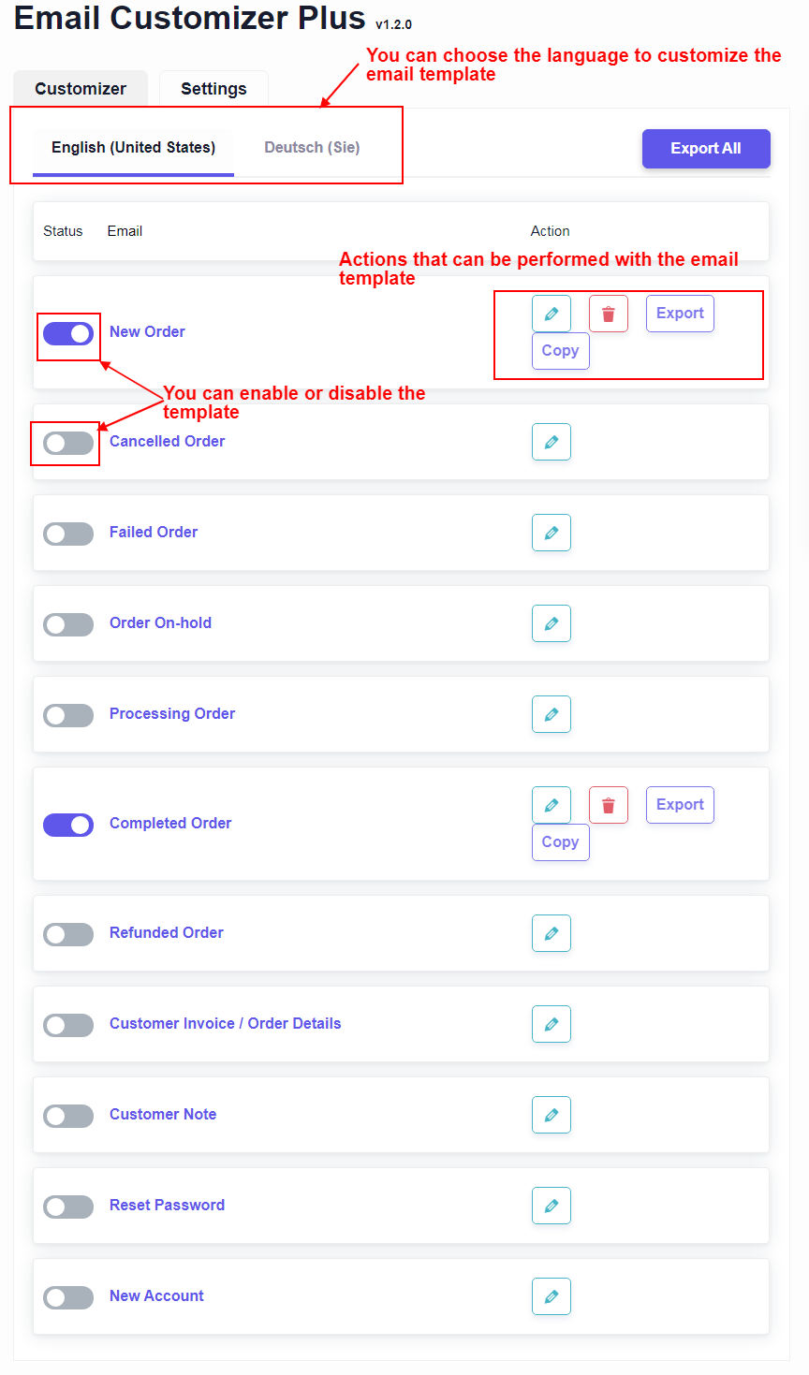Switch to the Settings tab
This screenshot has height=1375, width=809.
[213, 88]
